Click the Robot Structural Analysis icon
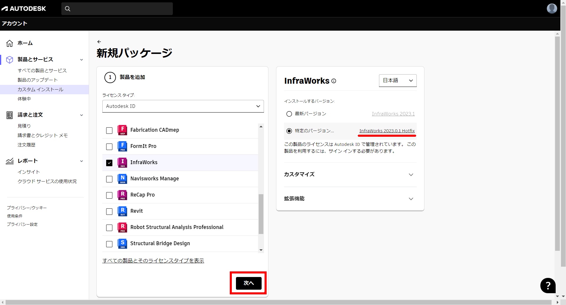The width and height of the screenshot is (566, 305). pos(122,227)
